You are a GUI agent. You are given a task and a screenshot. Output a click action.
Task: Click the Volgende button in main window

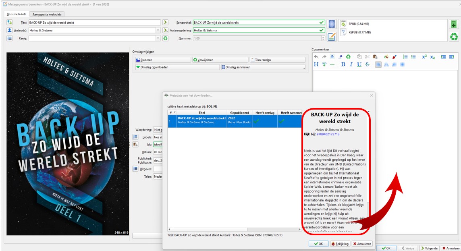(x=429, y=248)
